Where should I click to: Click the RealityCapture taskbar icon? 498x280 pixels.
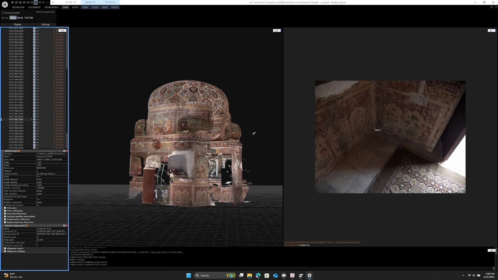pyautogui.click(x=309, y=275)
